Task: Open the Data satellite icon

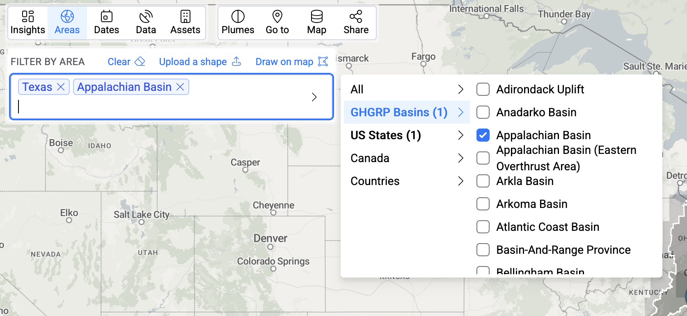Action: pos(146,17)
